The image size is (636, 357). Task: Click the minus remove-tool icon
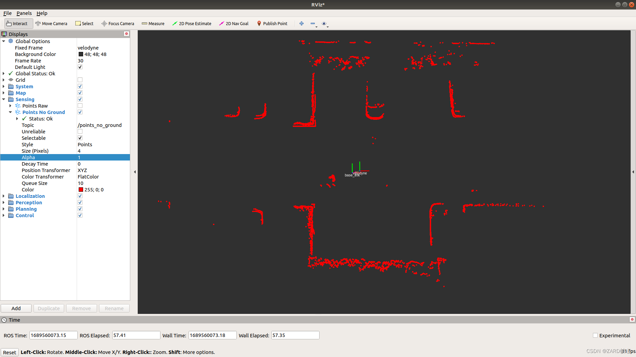(313, 23)
